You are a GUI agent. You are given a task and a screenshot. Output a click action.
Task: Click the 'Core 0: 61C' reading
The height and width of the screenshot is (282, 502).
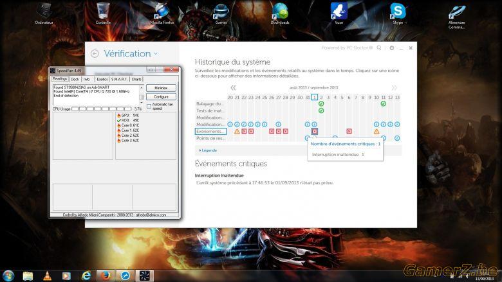pos(128,125)
